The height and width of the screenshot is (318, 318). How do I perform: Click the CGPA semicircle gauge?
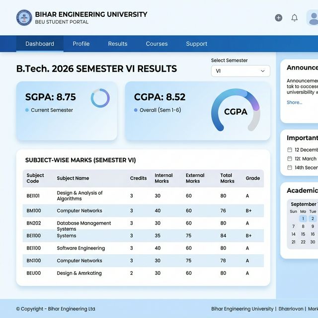236,111
